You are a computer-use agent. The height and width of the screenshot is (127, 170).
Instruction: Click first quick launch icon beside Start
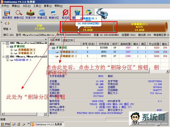(x=14, y=124)
